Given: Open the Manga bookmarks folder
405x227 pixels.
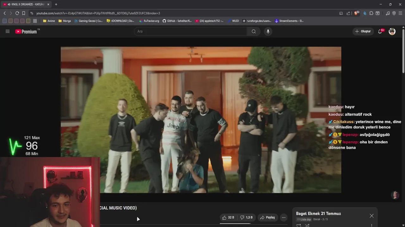Looking at the screenshot, I should 65,21.
